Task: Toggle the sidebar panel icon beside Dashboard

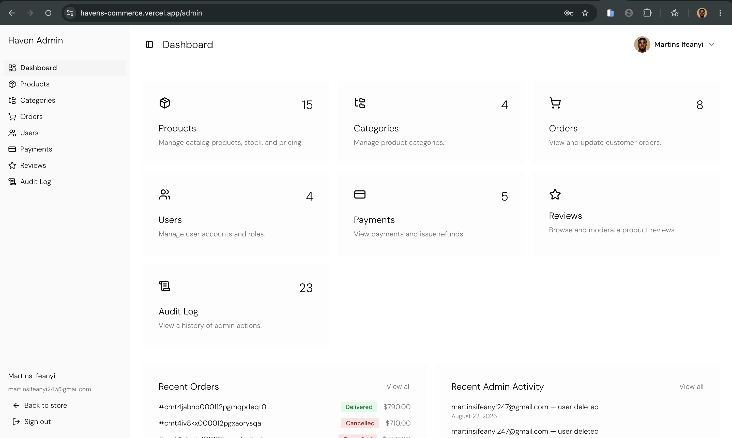Action: pos(149,44)
